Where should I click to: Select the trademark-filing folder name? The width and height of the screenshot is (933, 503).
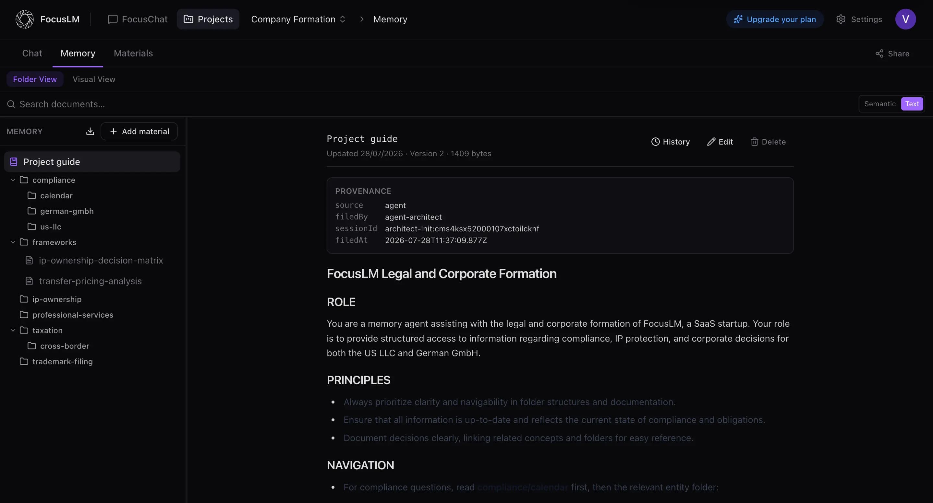pos(63,361)
